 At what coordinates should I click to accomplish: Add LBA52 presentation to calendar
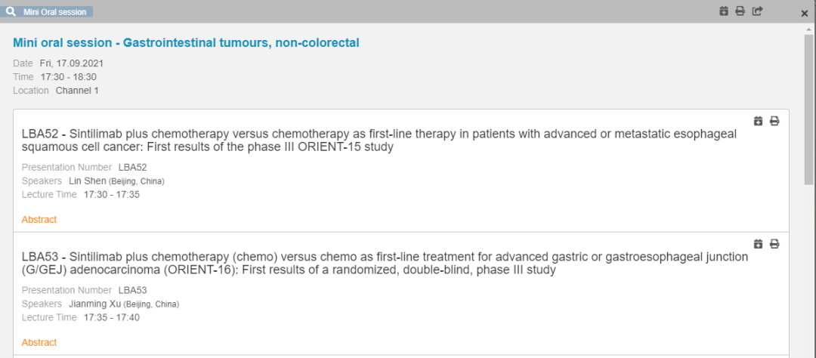(759, 122)
